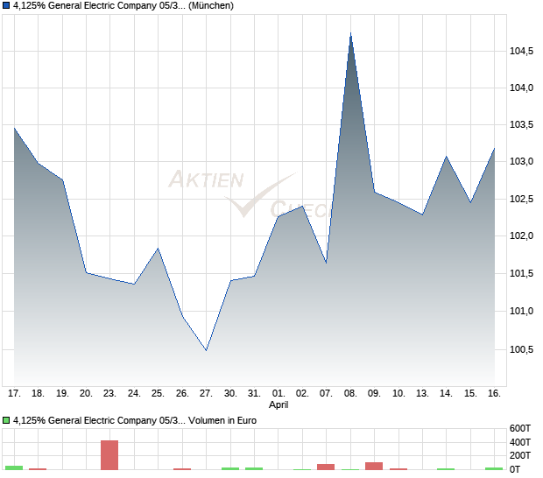This screenshot has height=478, width=543.
Task: Click the green volume bar on 17.
Action: tap(14, 467)
